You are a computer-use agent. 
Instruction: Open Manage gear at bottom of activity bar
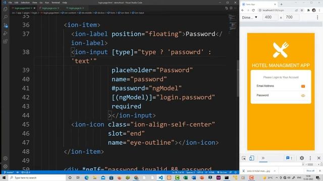coord(6,166)
